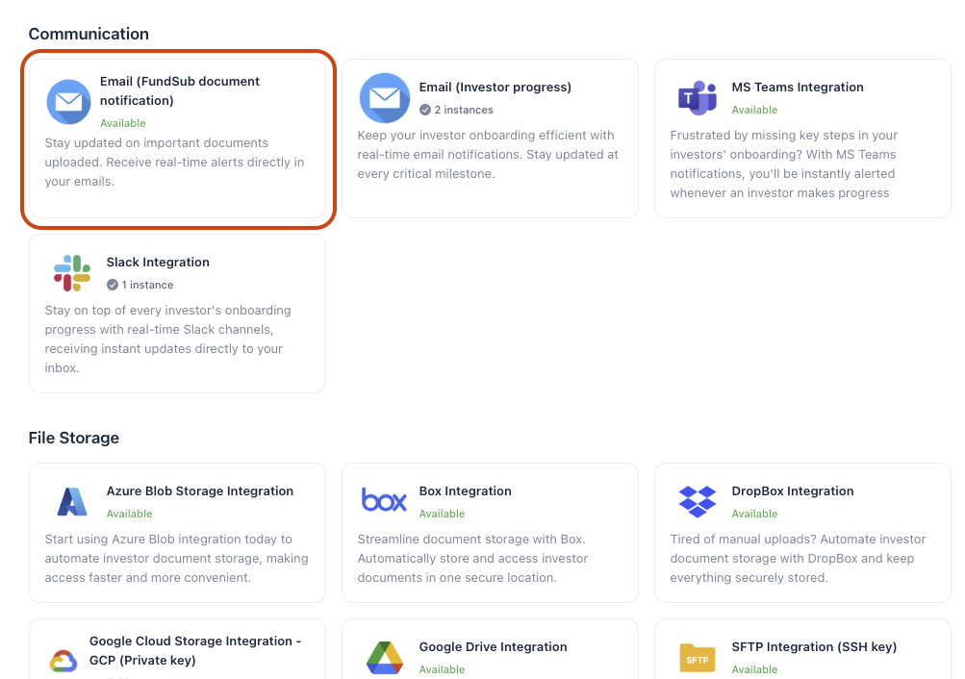This screenshot has width=965, height=679.
Task: Click Available status under Box Integration
Action: pyautogui.click(x=442, y=514)
